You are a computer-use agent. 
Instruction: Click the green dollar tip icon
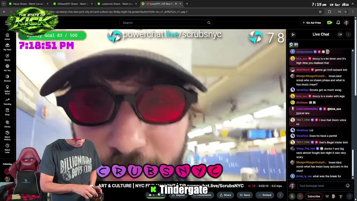292,196
